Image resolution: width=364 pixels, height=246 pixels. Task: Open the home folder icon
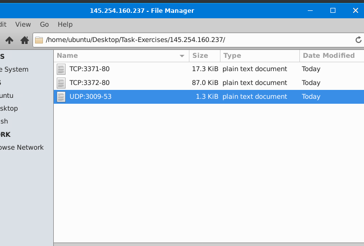coord(25,40)
